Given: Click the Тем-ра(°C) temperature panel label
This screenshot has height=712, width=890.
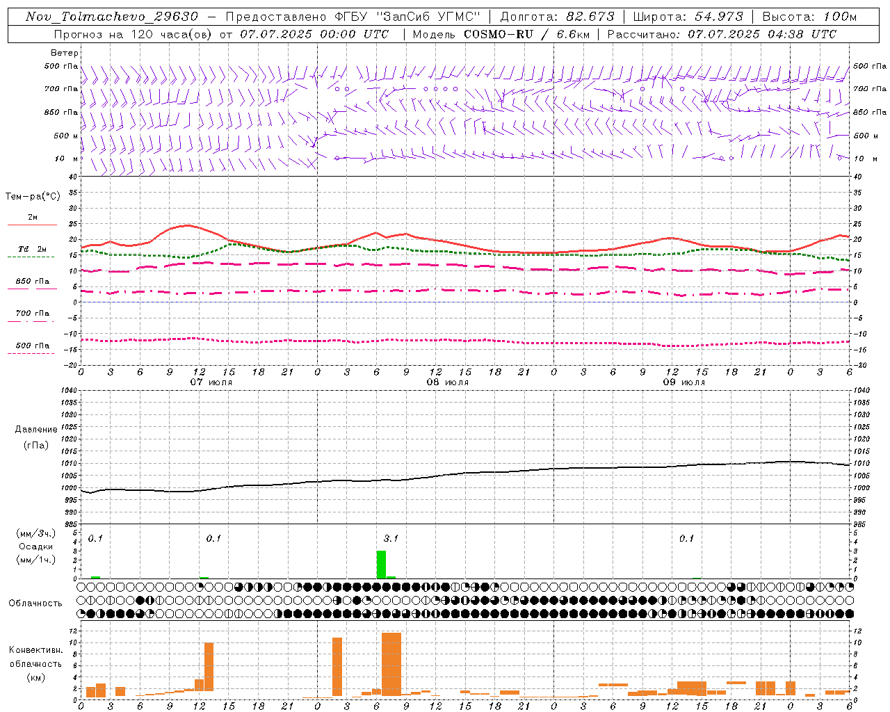Looking at the screenshot, I should point(33,197).
